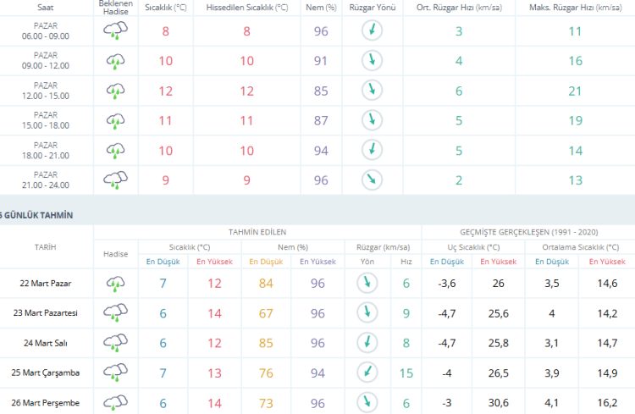Click wind direction icon for 25 Mart Çarşamba
The image size is (635, 414).
point(366,373)
